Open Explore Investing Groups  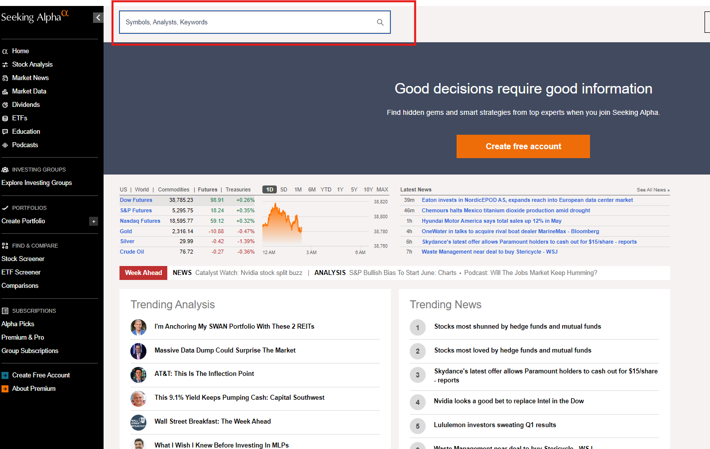36,182
